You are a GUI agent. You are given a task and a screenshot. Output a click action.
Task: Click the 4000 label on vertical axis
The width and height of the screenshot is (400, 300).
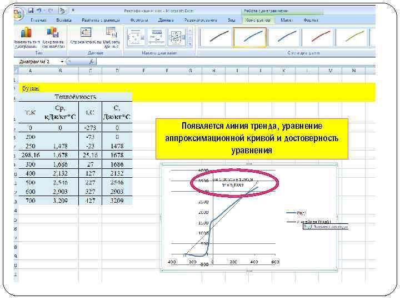[203, 170]
